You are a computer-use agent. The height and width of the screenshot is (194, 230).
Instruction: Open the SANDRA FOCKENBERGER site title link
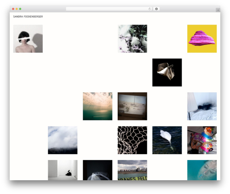tap(28, 17)
